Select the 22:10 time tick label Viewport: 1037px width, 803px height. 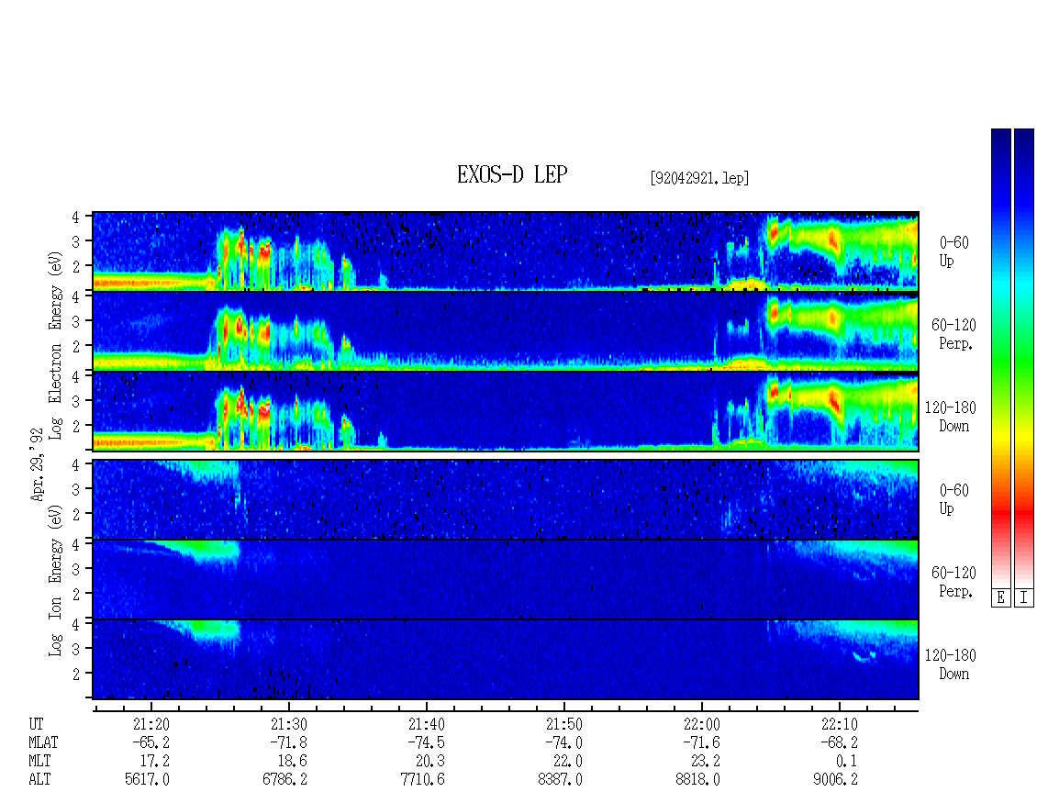839,724
